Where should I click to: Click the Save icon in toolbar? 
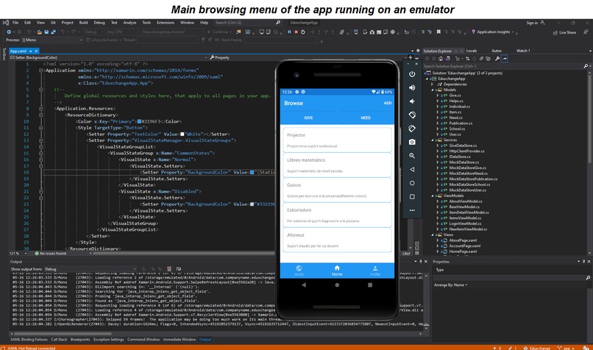(x=46, y=32)
